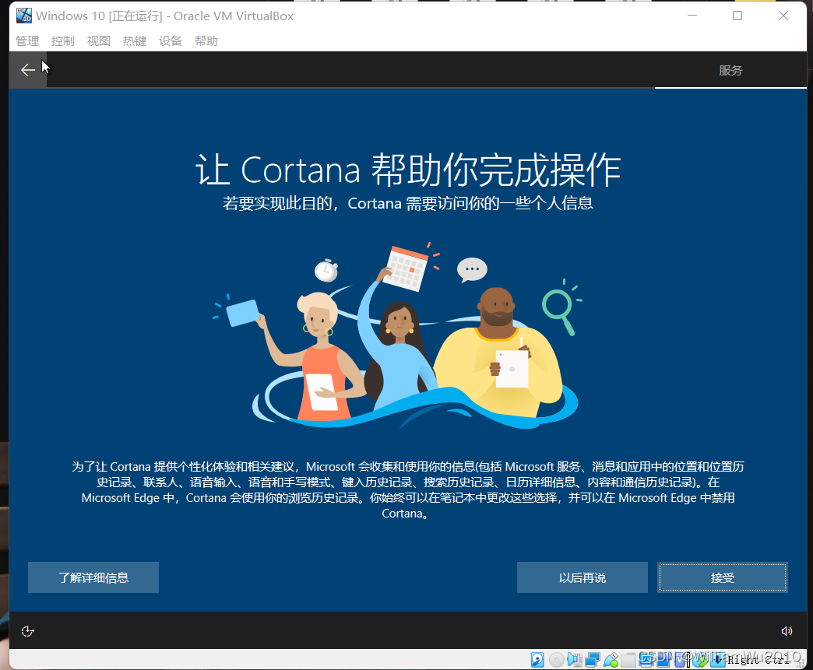Click the volume speaker icon
Image resolution: width=813 pixels, height=670 pixels.
click(786, 630)
